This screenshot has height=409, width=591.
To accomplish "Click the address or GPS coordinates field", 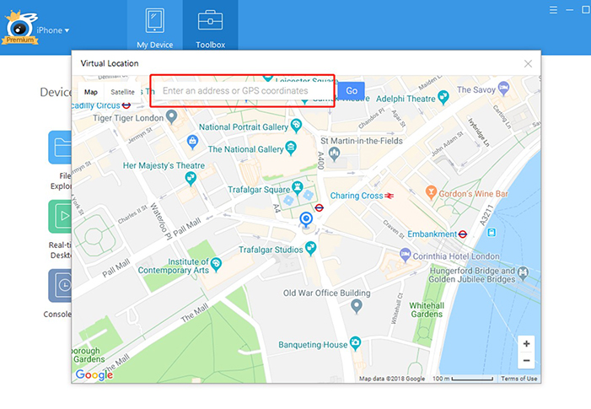I will point(243,90).
